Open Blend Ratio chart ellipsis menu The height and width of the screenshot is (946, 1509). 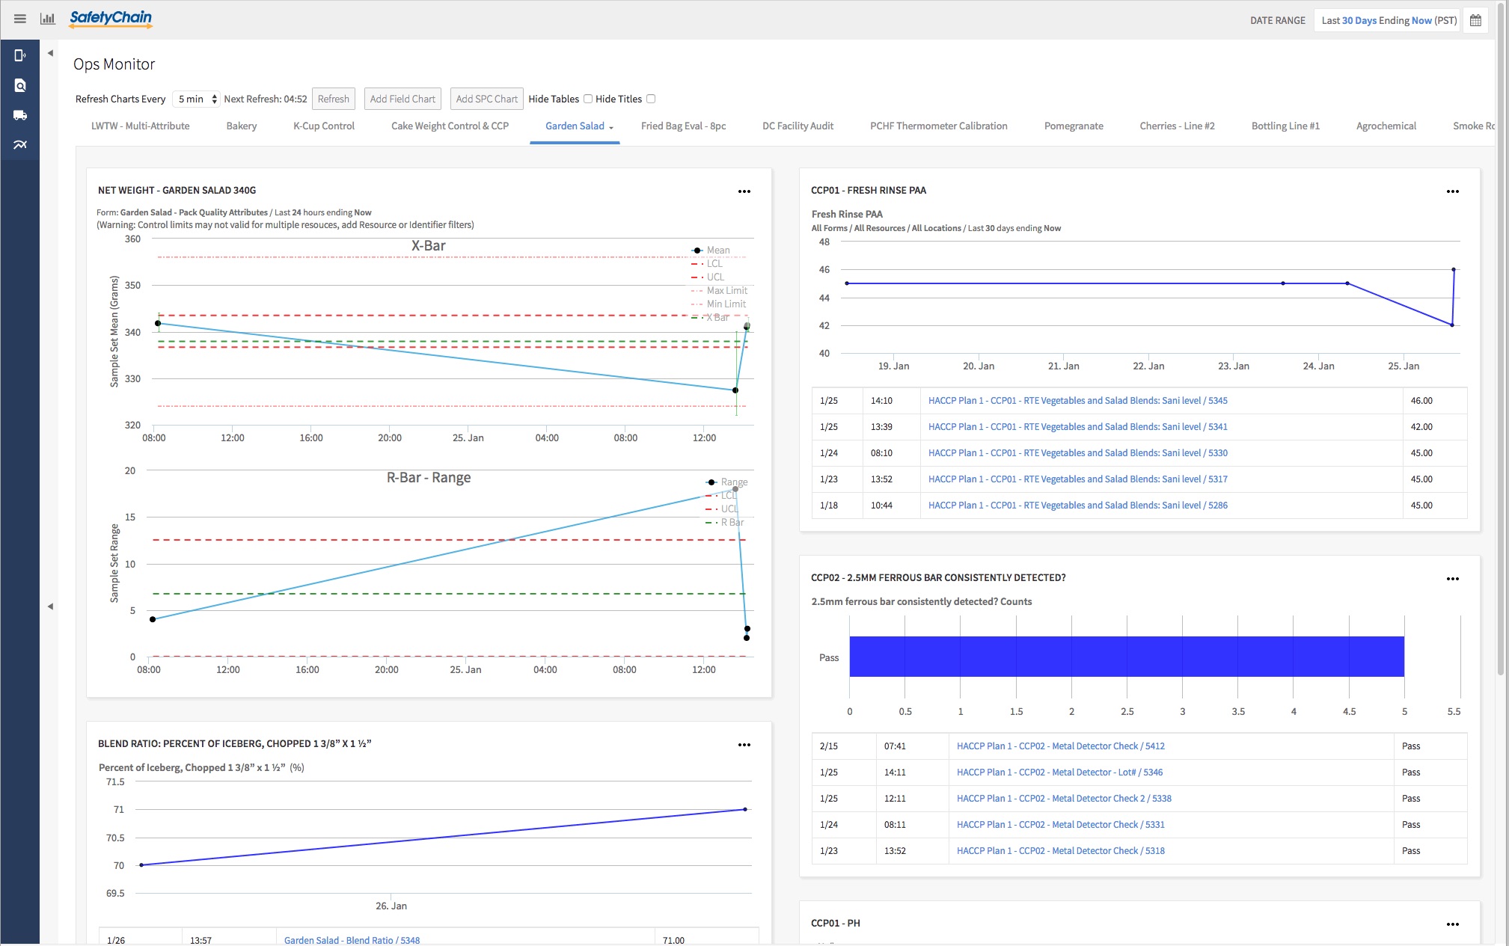(x=744, y=745)
